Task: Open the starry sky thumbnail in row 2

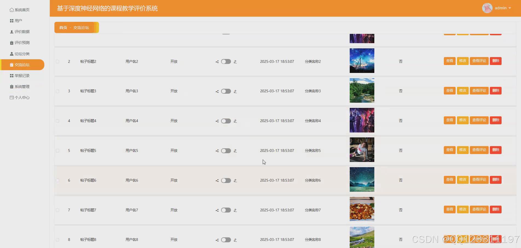Action: pos(362,61)
